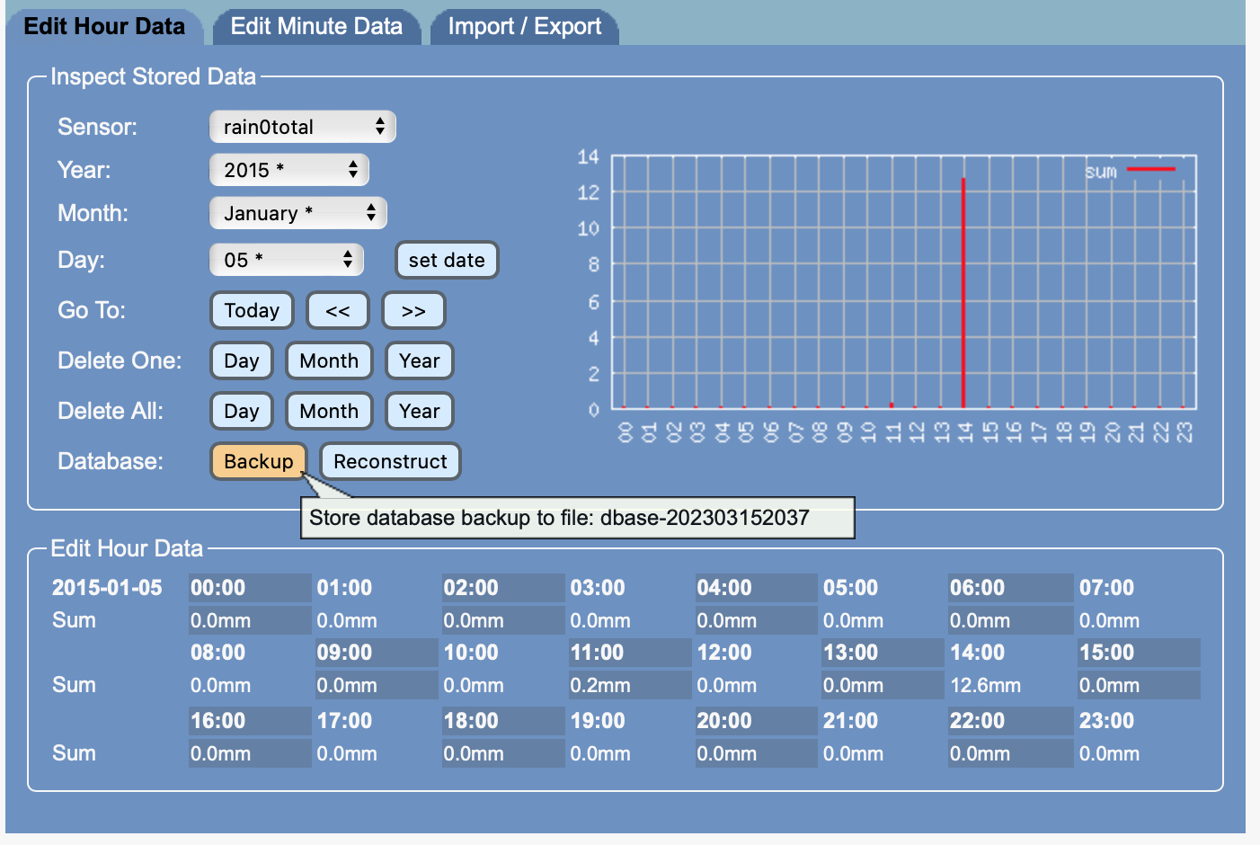Screen dimensions: 1260x845
Task: Click the Reconstruct database button
Action: pos(390,461)
